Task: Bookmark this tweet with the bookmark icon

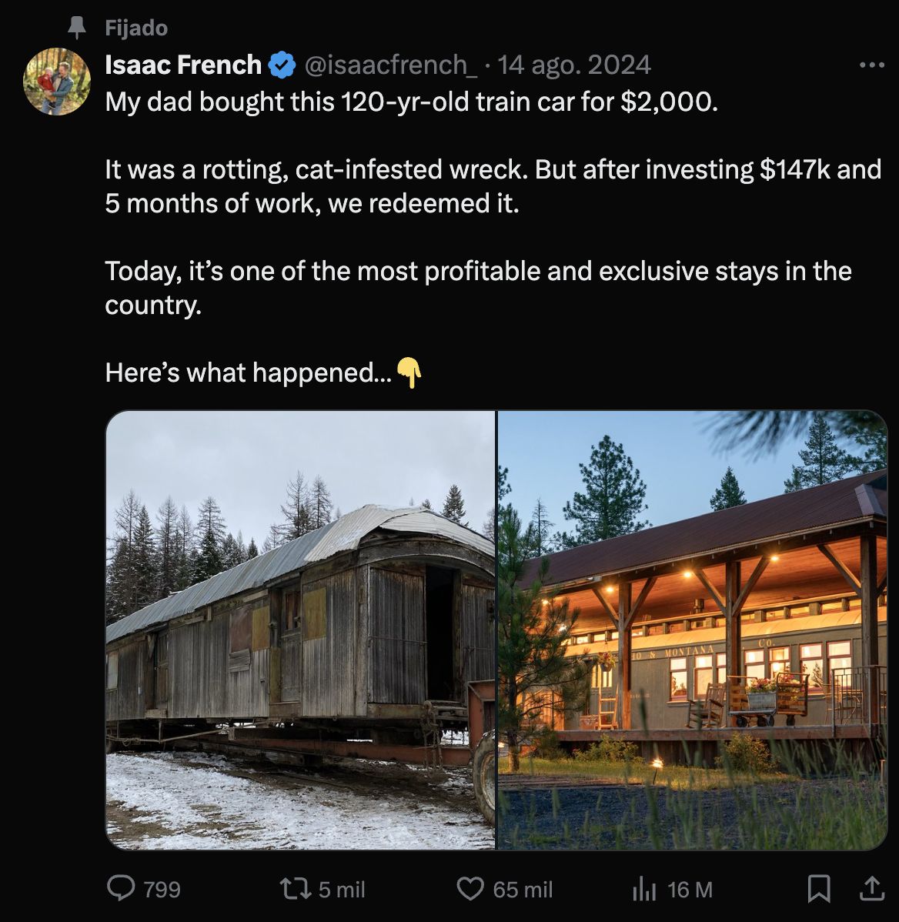Action: point(818,888)
